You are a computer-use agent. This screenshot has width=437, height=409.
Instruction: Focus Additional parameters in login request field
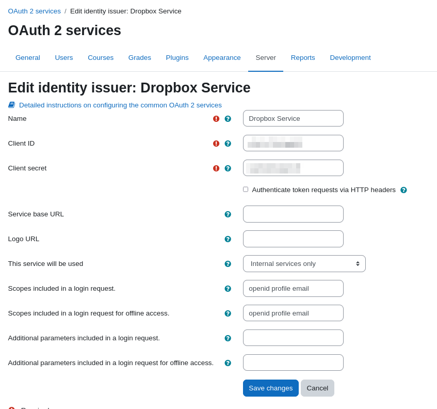293,338
